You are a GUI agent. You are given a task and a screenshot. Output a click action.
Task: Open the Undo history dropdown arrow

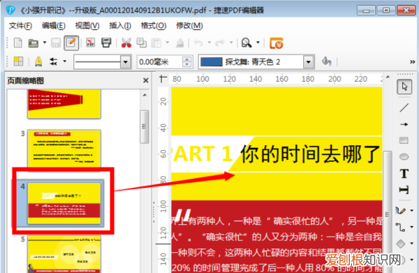pyautogui.click(x=209, y=42)
